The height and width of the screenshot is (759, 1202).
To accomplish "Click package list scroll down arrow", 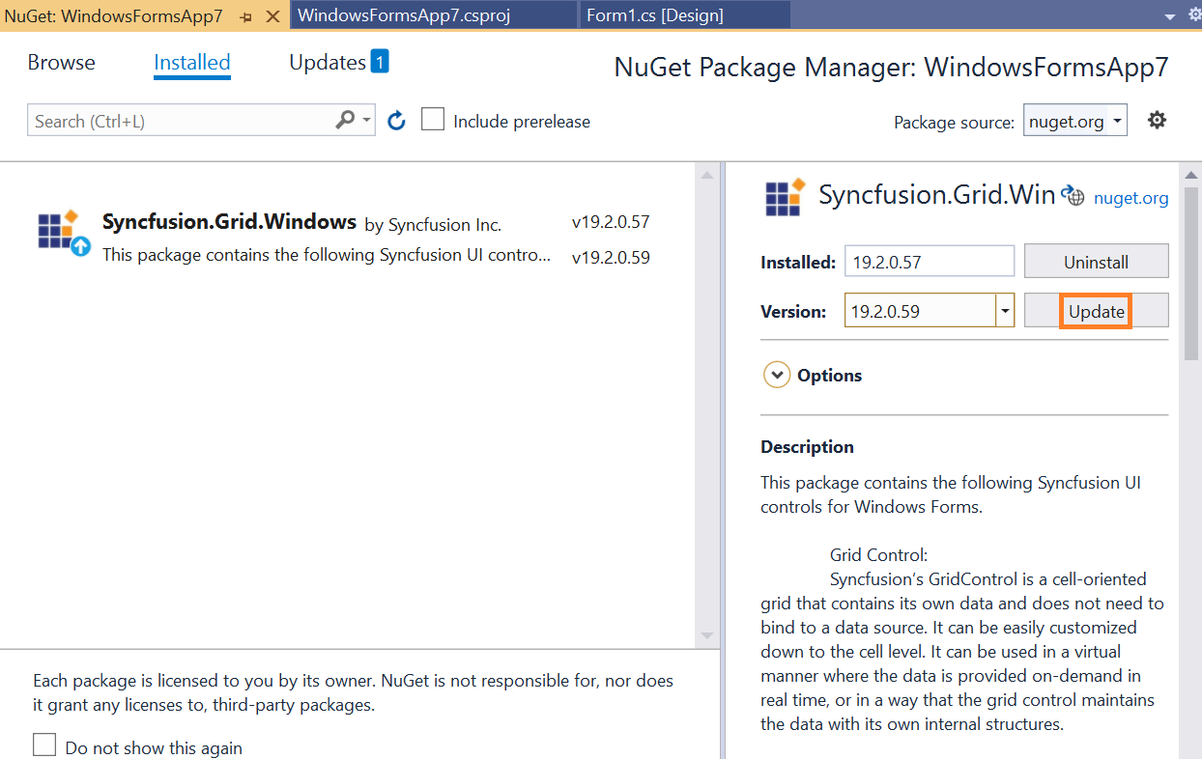I will tap(706, 635).
